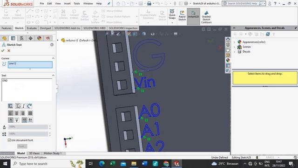
Task: Activate the Rapid Sketch tool
Action: [182, 15]
